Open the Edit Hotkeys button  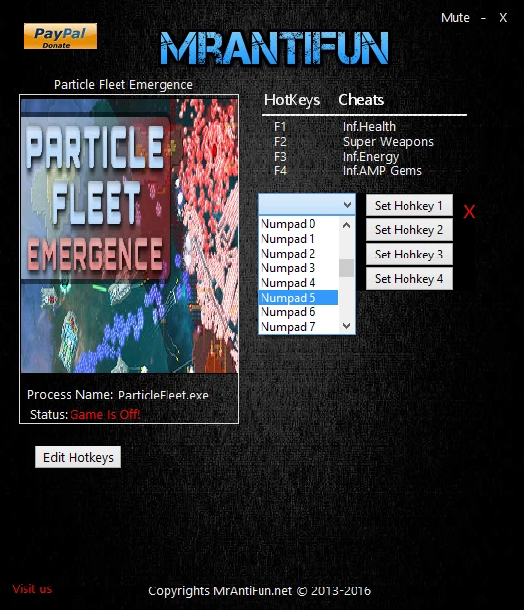coord(78,457)
